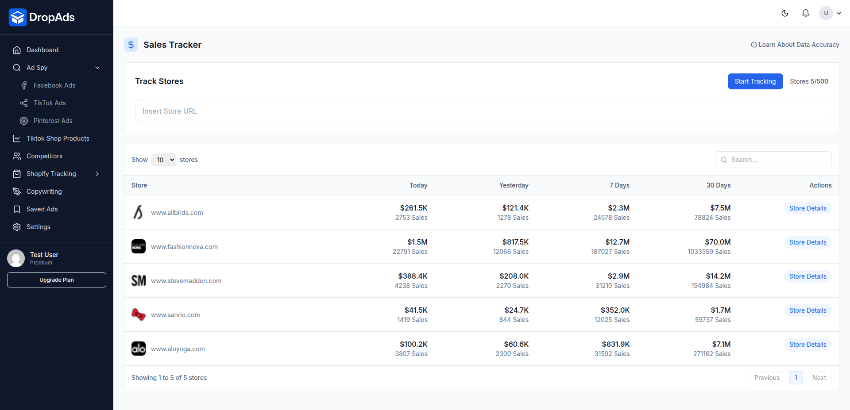
Task: Click the 7 Days column header
Action: [619, 185]
